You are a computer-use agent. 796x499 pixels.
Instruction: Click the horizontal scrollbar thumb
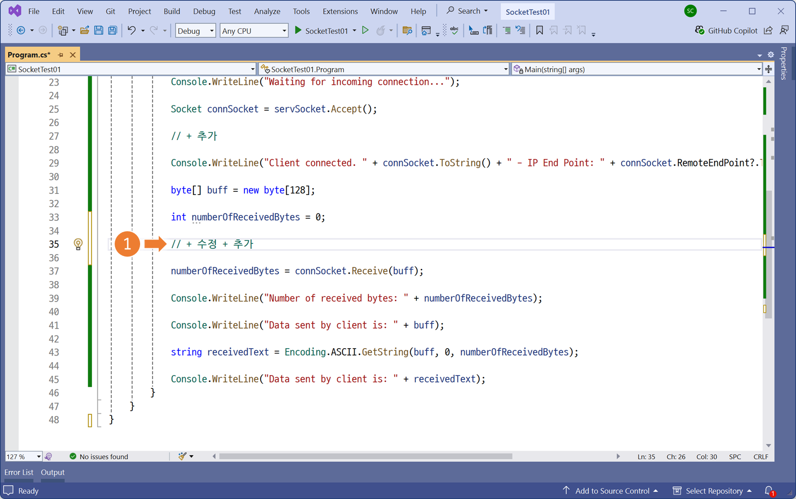tap(366, 456)
